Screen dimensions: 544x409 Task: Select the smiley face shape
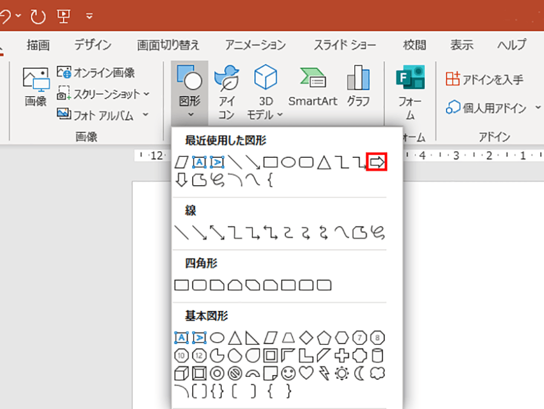point(288,373)
